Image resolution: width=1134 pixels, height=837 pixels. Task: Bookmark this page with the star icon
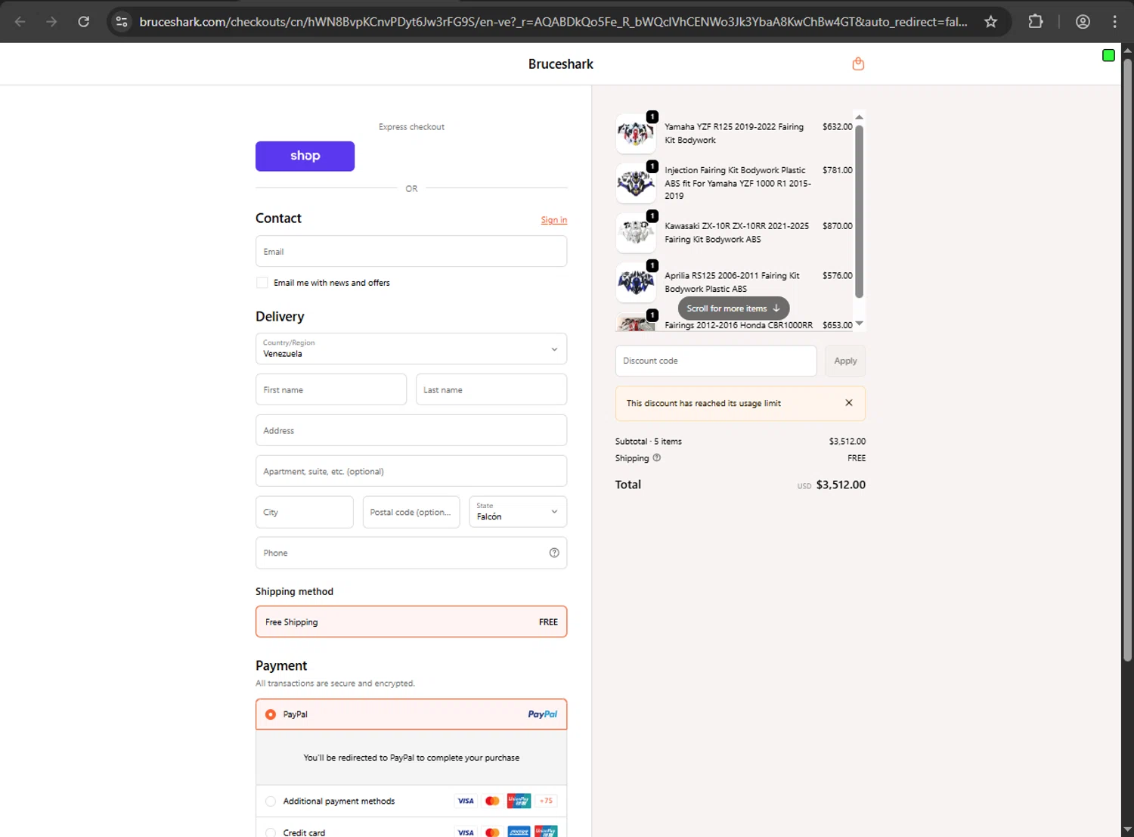pyautogui.click(x=990, y=22)
